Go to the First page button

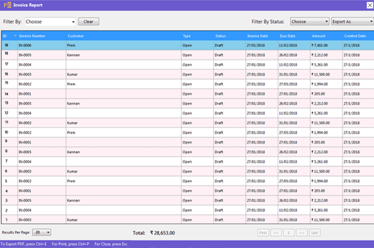pyautogui.click(x=263, y=232)
